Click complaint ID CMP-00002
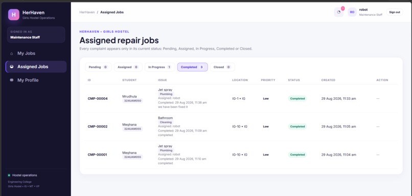This screenshot has width=412, height=196. pos(98,126)
